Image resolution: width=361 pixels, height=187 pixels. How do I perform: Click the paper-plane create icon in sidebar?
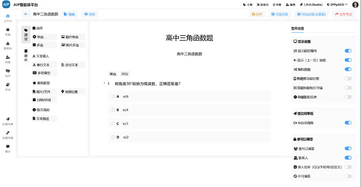7,119
